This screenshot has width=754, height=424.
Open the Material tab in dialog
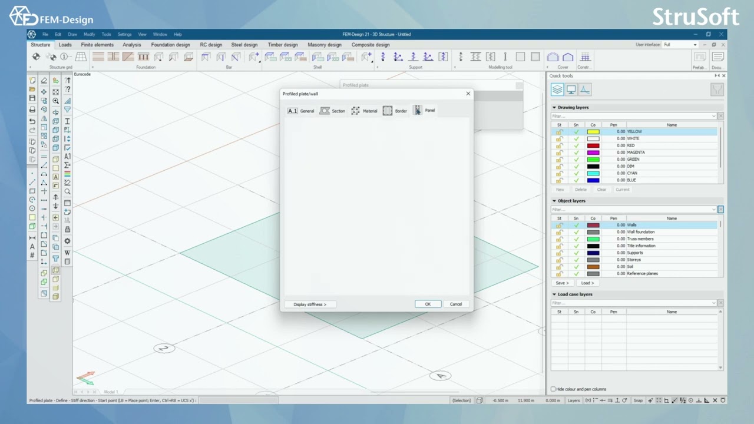pos(364,111)
